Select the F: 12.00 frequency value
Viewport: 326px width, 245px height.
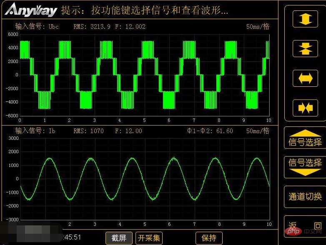[128, 131]
